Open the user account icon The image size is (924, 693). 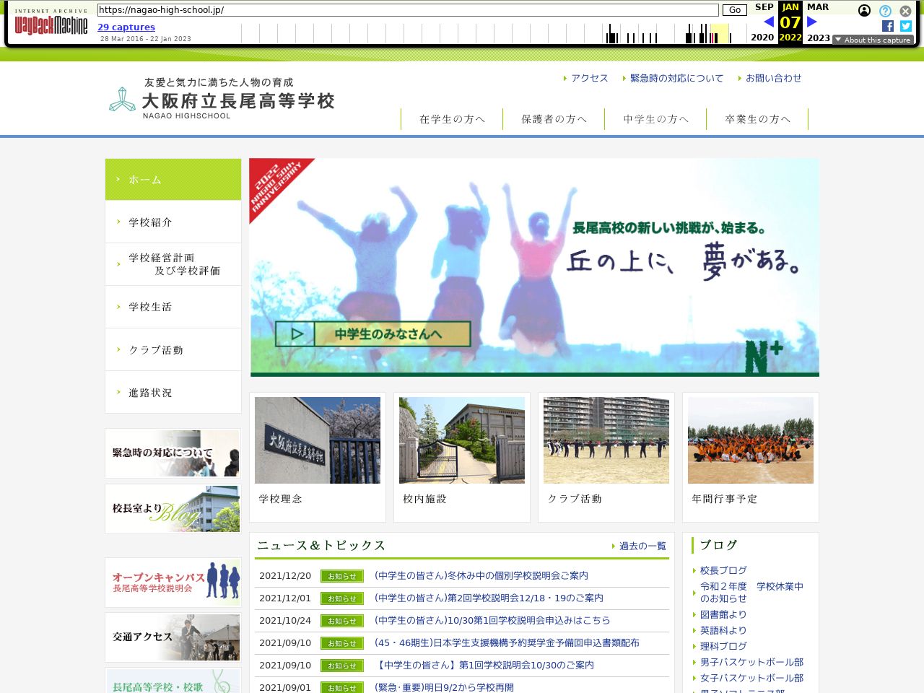[x=864, y=11]
